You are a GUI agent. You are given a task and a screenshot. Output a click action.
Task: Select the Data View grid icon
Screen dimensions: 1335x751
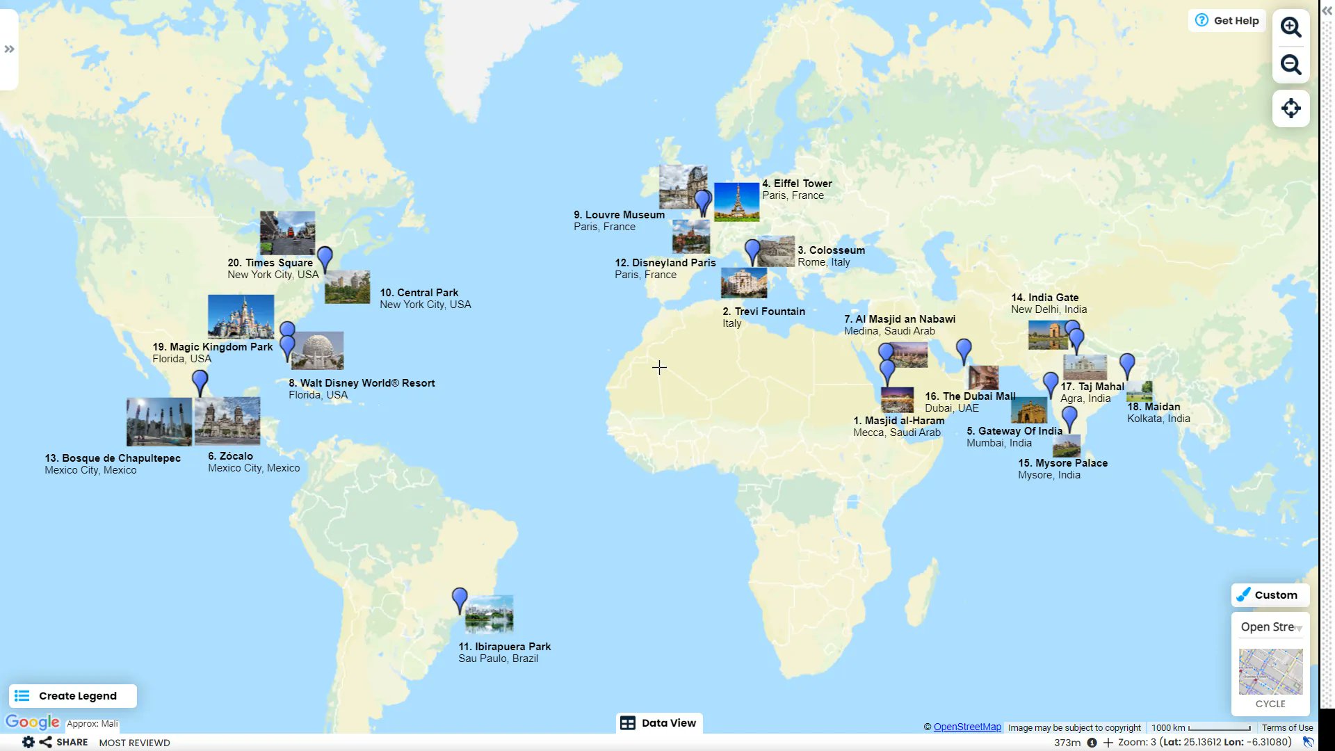(x=628, y=723)
